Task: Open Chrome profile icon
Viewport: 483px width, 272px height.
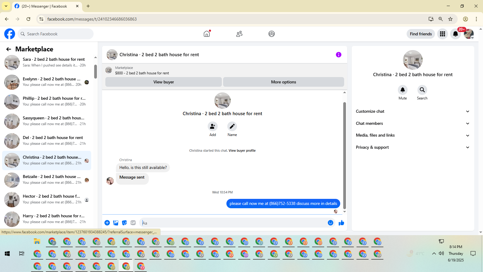Action: click(x=465, y=19)
